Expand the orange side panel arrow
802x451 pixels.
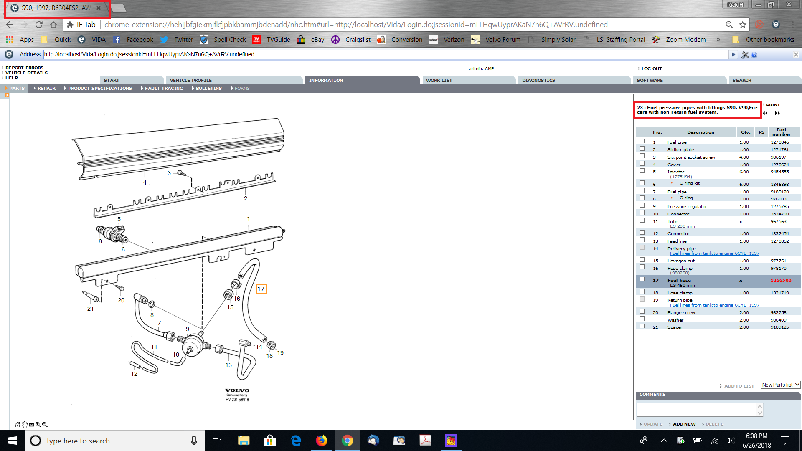tap(7, 96)
